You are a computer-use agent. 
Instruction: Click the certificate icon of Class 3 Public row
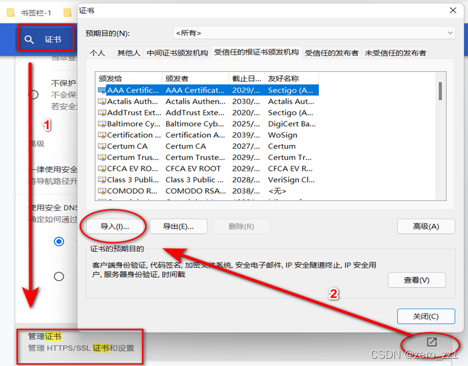pos(102,180)
